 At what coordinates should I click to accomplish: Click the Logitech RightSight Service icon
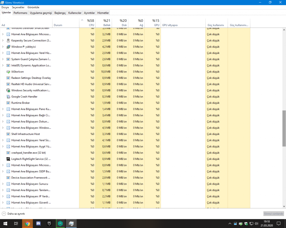coord(8,159)
